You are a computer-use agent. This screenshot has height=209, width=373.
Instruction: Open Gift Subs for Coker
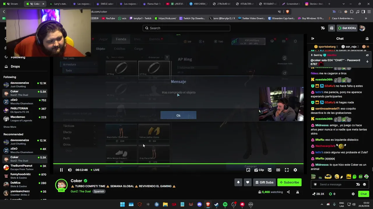click(264, 182)
